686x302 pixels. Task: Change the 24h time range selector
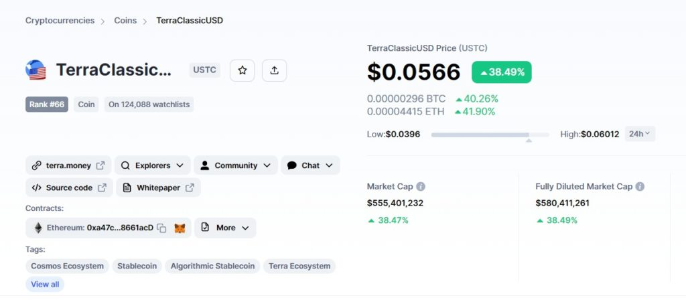point(640,134)
